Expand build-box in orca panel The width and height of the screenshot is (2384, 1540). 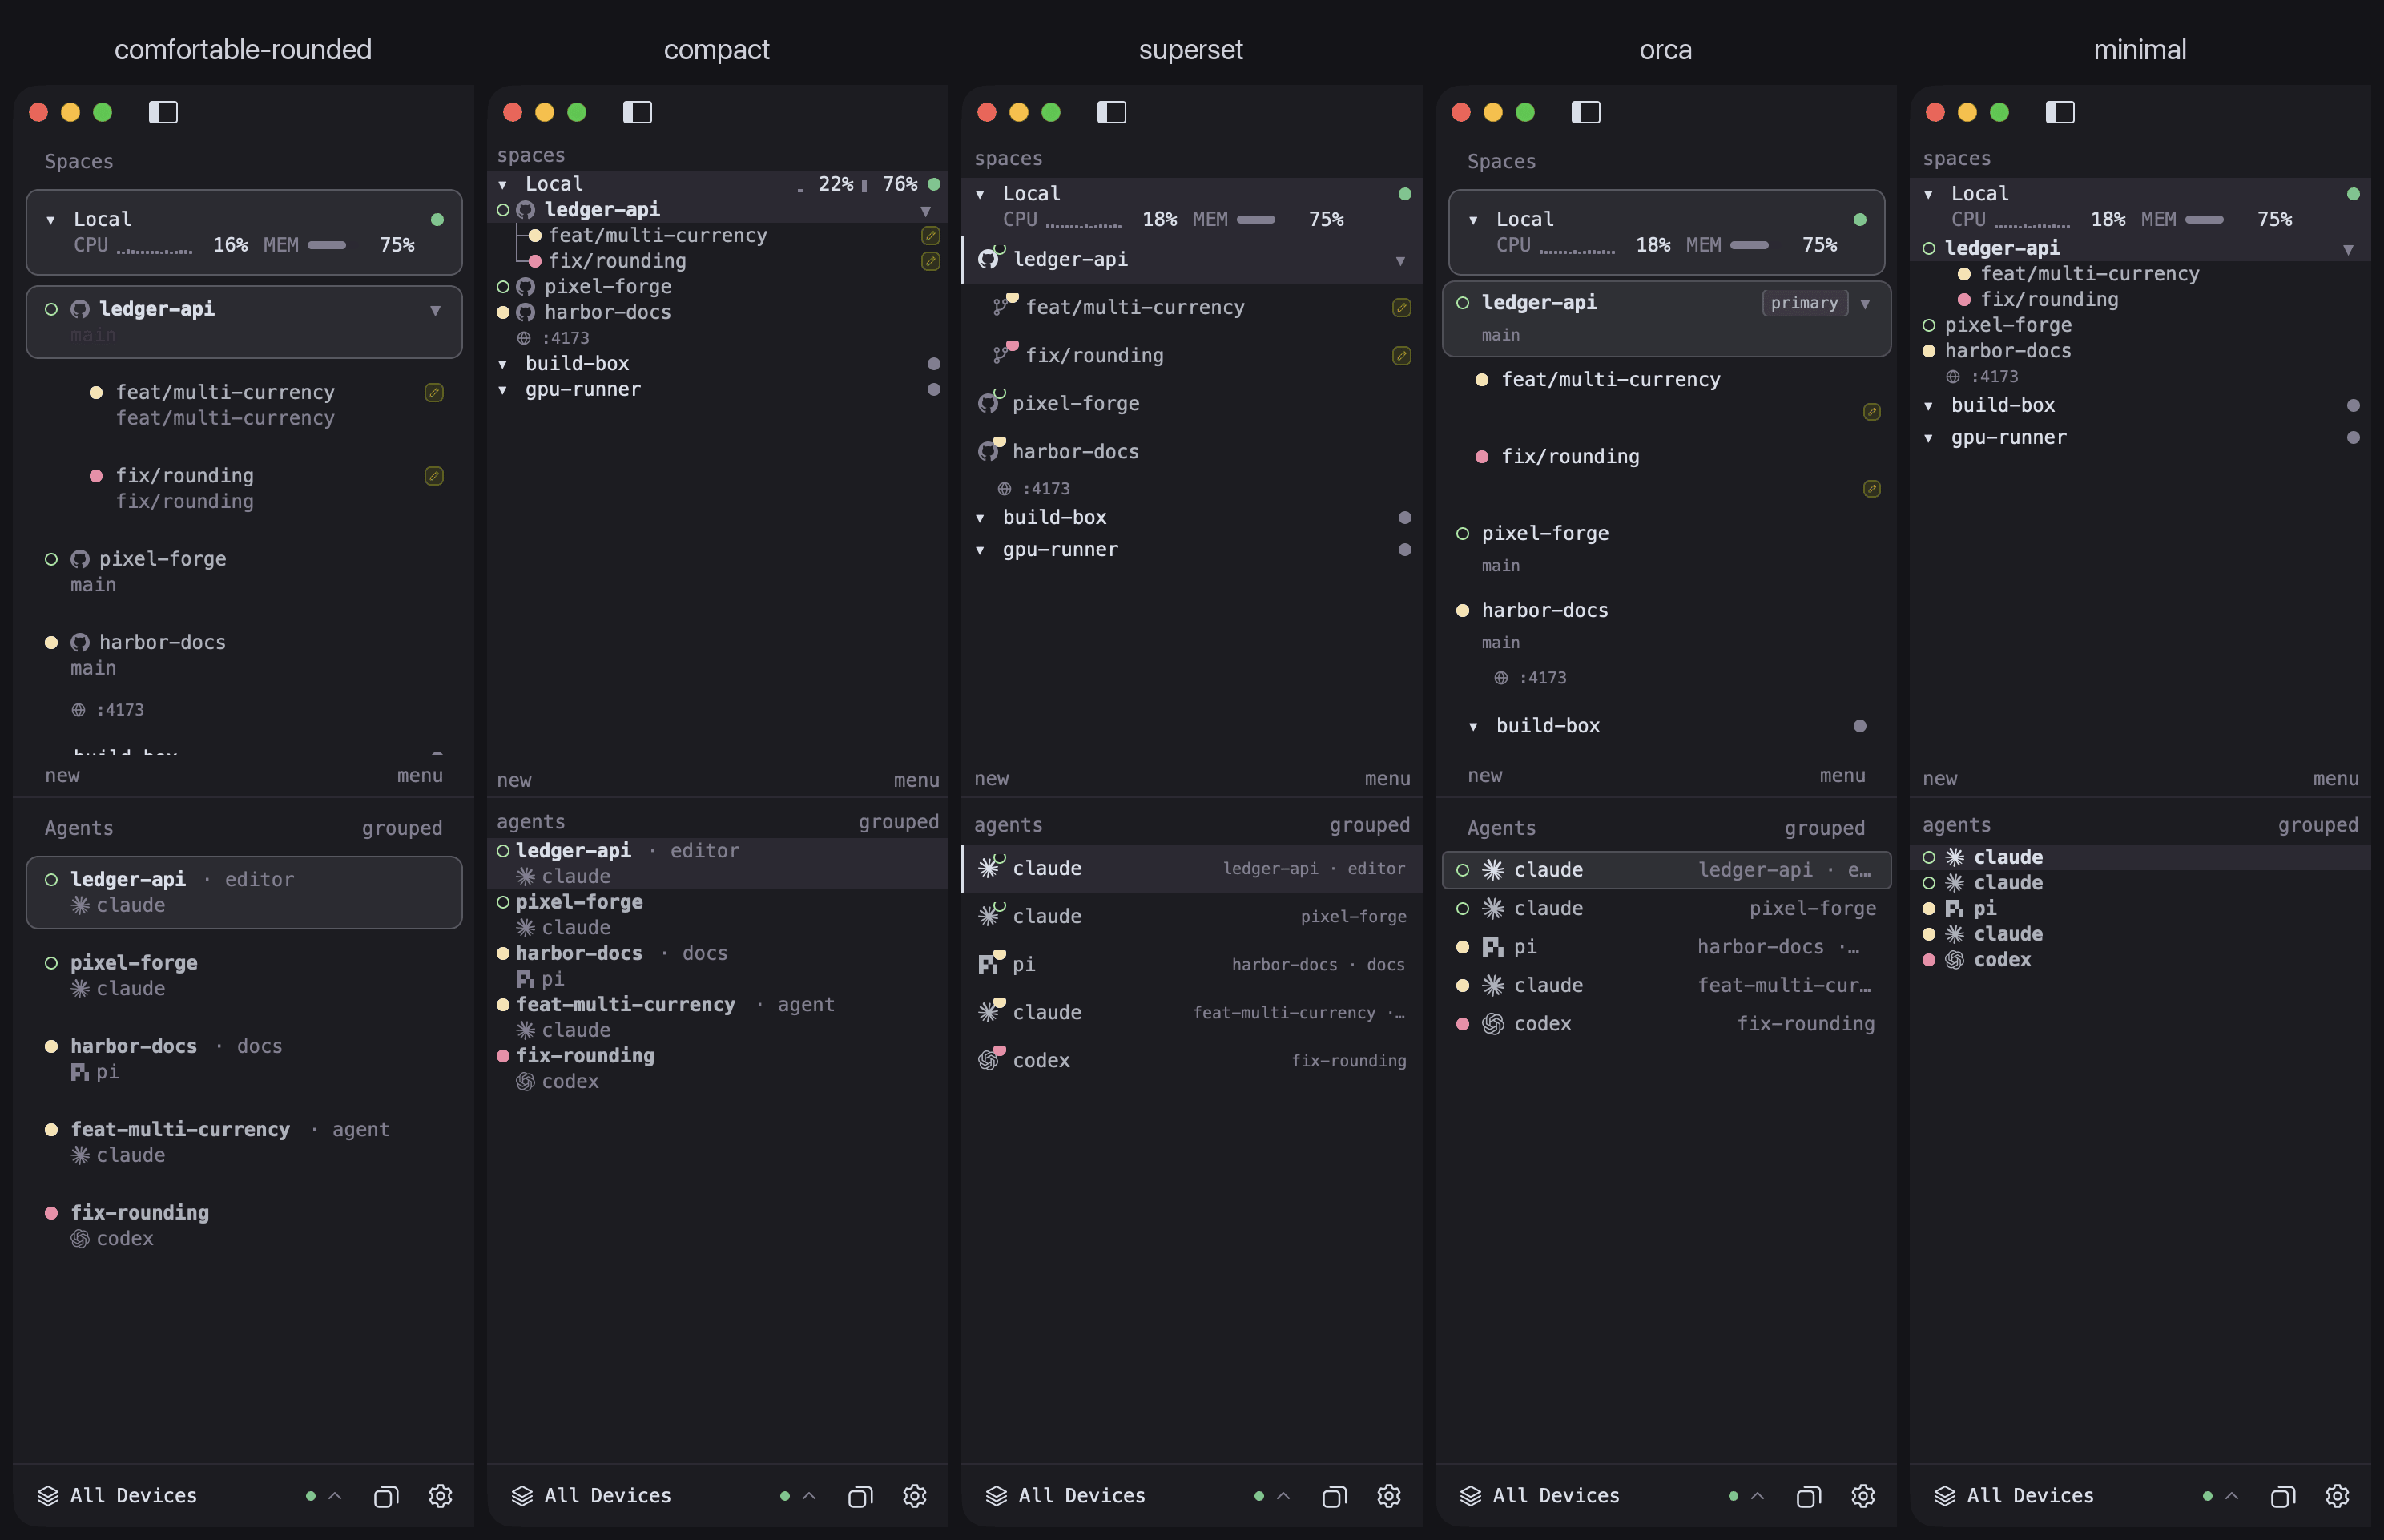click(x=1473, y=726)
